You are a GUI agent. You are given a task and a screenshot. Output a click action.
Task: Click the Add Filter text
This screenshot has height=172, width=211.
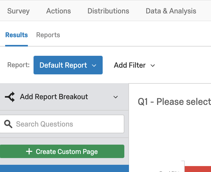[x=130, y=65]
